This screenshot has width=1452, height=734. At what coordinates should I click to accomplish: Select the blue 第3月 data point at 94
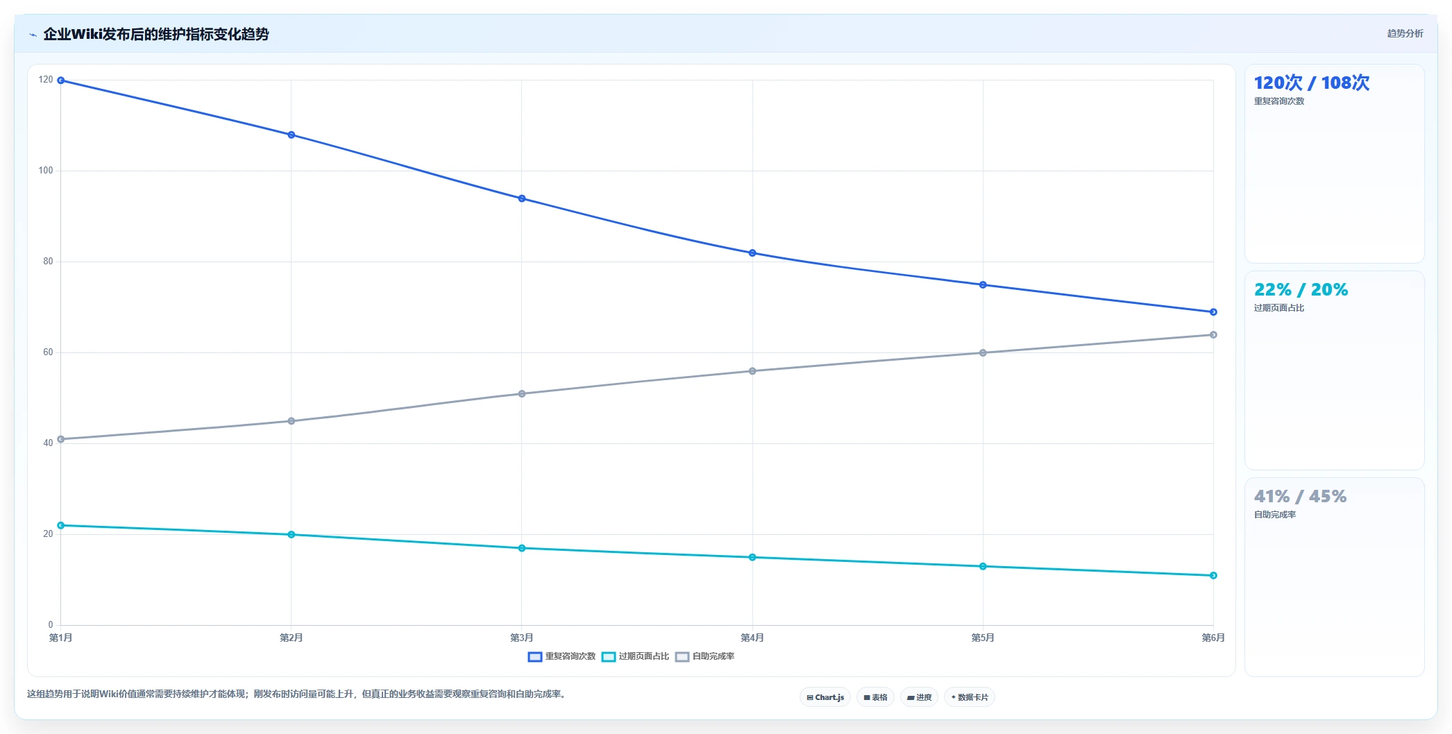[x=522, y=198]
